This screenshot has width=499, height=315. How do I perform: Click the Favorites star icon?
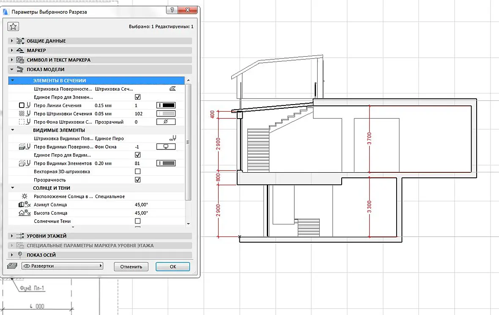coord(13,26)
